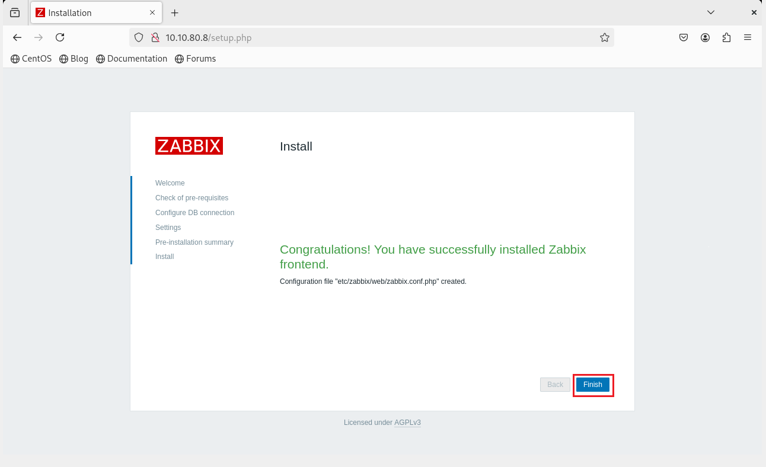
Task: Open the Pocket save icon
Action: coord(684,37)
